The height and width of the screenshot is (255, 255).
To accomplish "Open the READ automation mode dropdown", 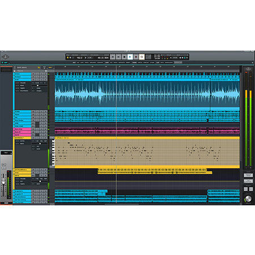I will (23, 86).
